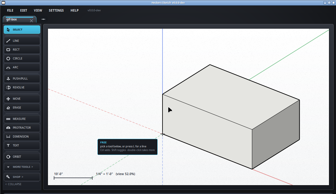Open the File menu

pos(10,10)
